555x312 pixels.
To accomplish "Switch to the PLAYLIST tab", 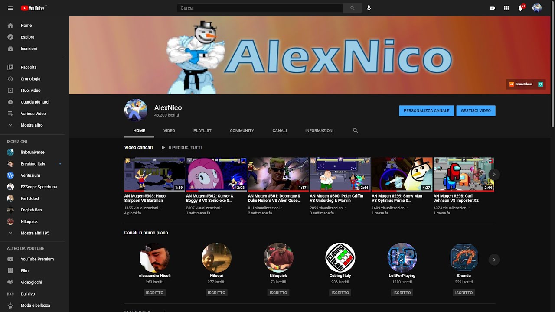I will tap(202, 130).
